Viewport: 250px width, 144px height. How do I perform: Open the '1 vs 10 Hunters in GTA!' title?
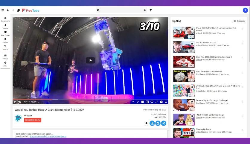(206, 43)
